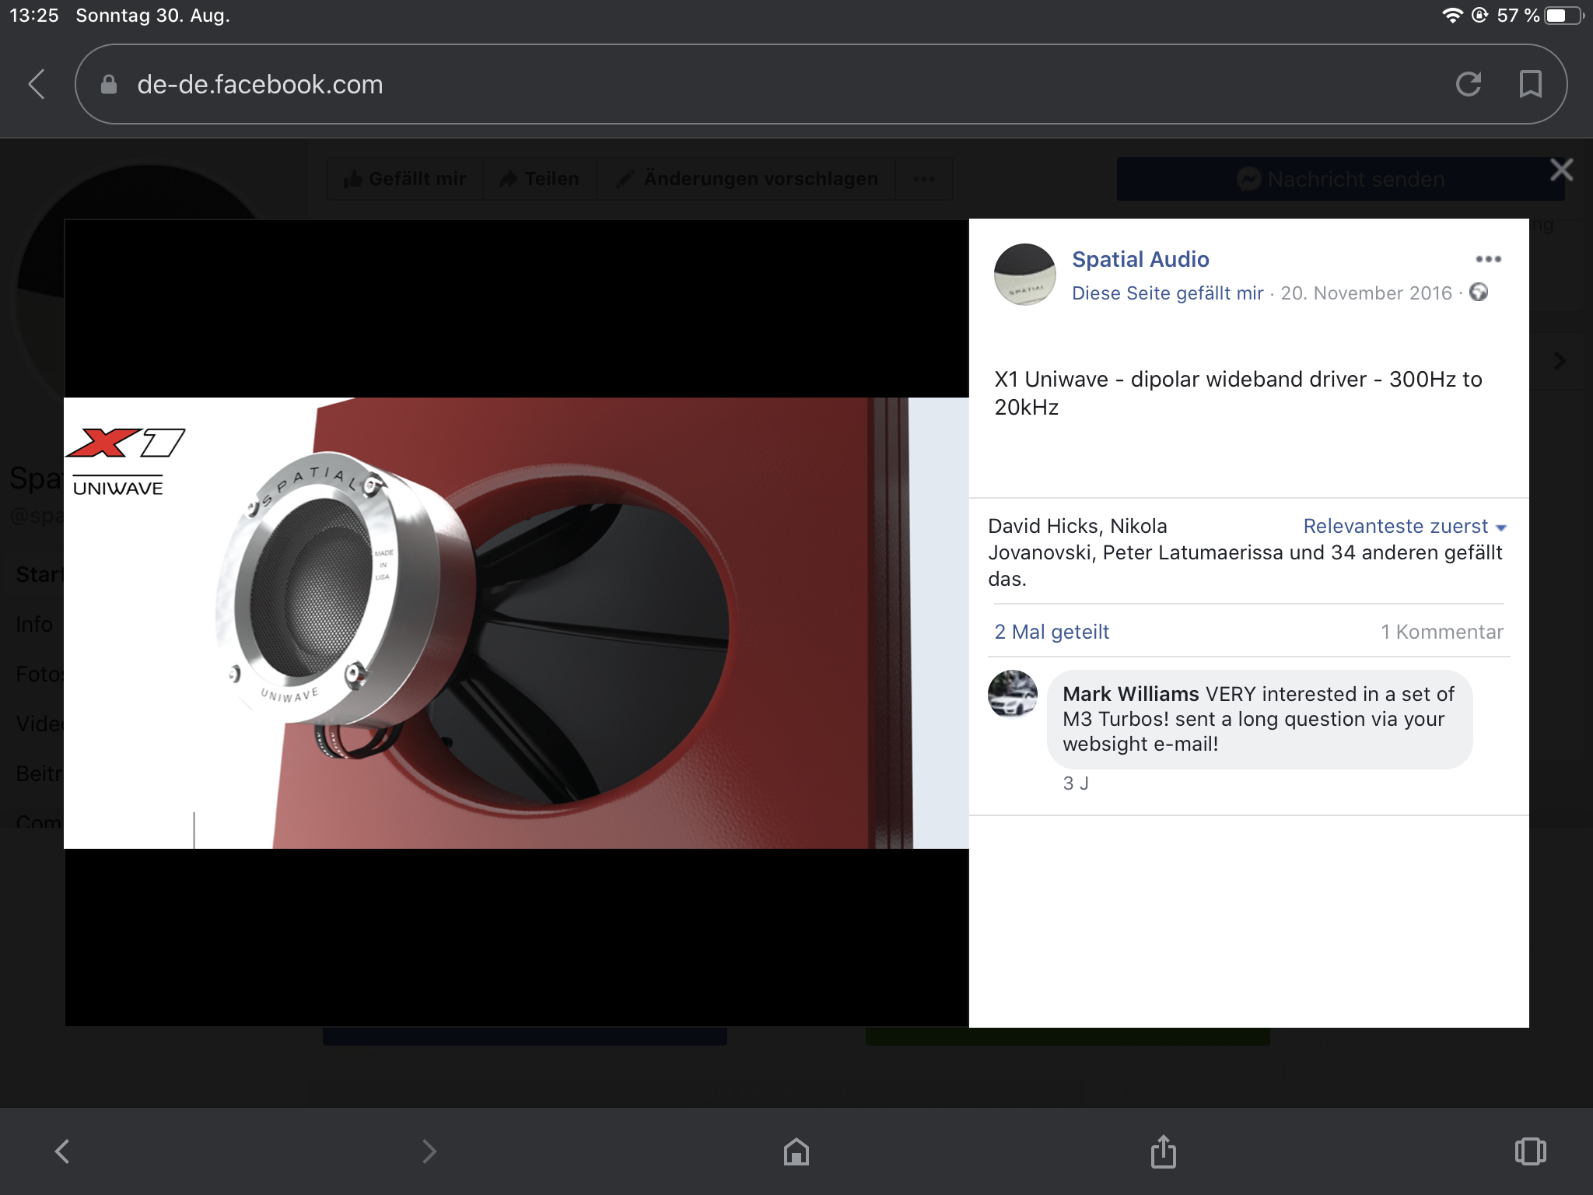Click the 'Gefällt mir' page button behind overlay
Image resolution: width=1593 pixels, height=1195 pixels.
404,179
